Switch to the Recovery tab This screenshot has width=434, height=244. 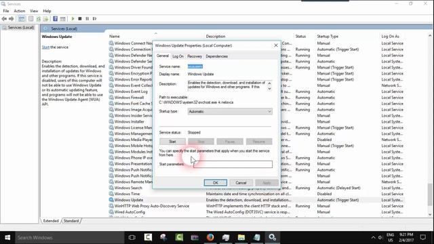tap(195, 56)
